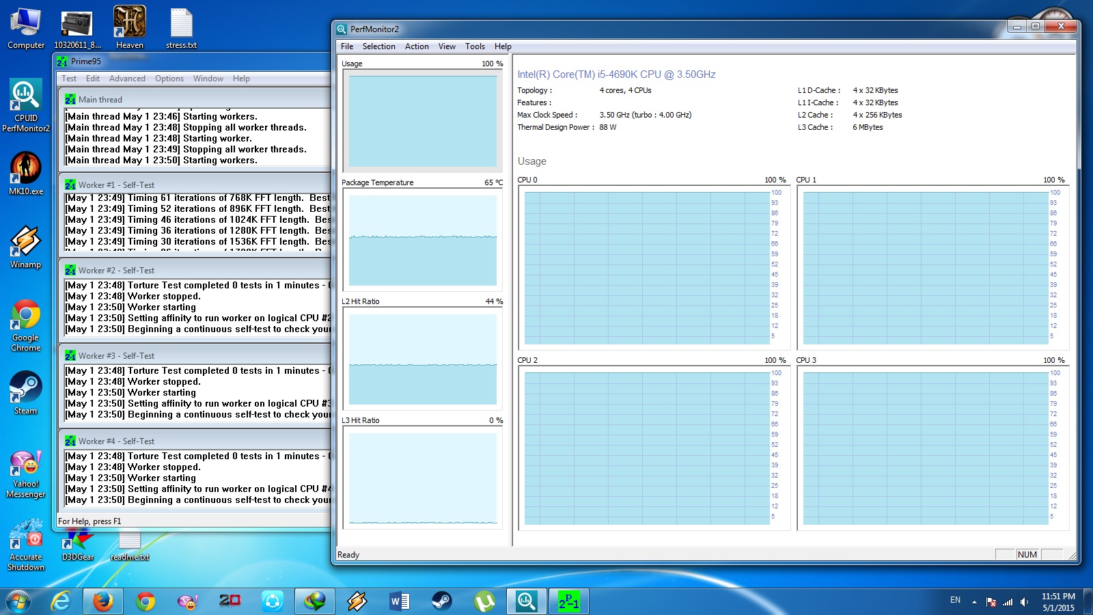Click the 2O taskbar icon

point(230,601)
